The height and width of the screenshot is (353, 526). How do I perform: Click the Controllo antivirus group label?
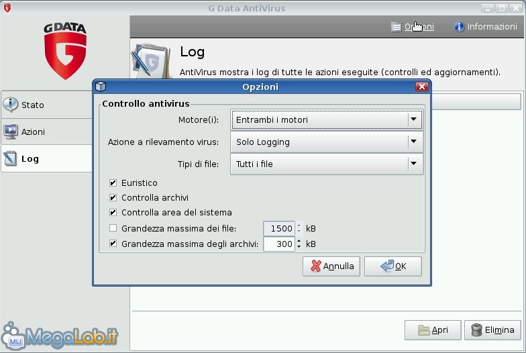click(x=146, y=103)
